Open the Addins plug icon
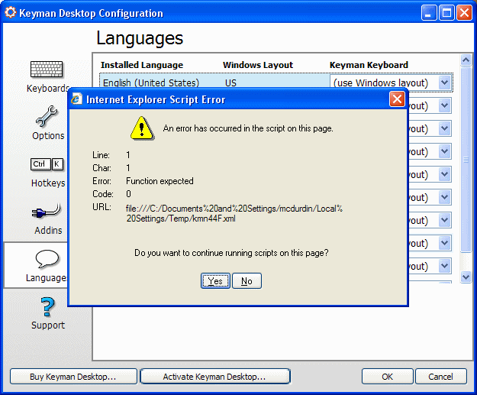The width and height of the screenshot is (477, 395). point(47,211)
